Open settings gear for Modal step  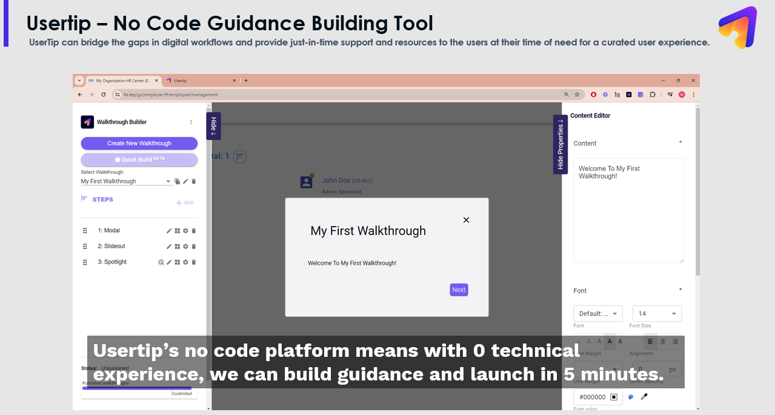[185, 231]
